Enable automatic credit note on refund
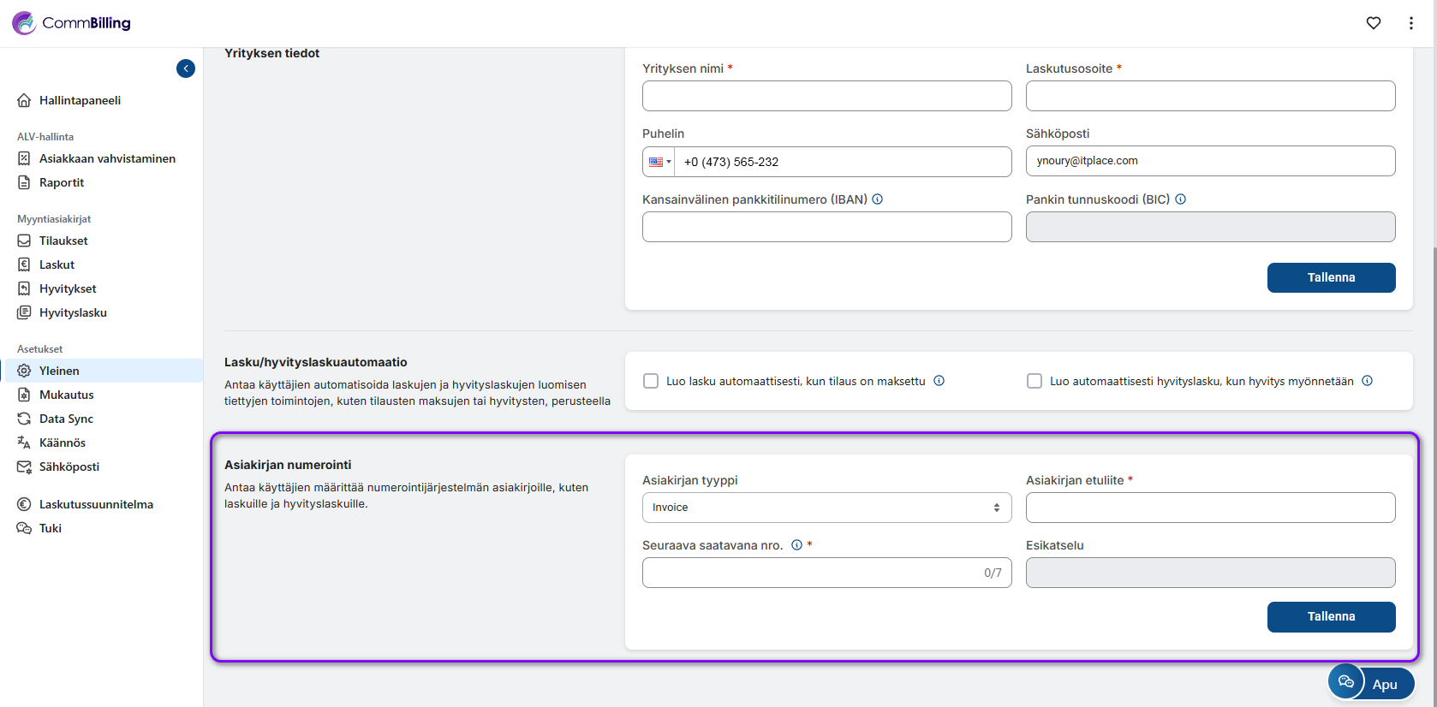 1035,381
